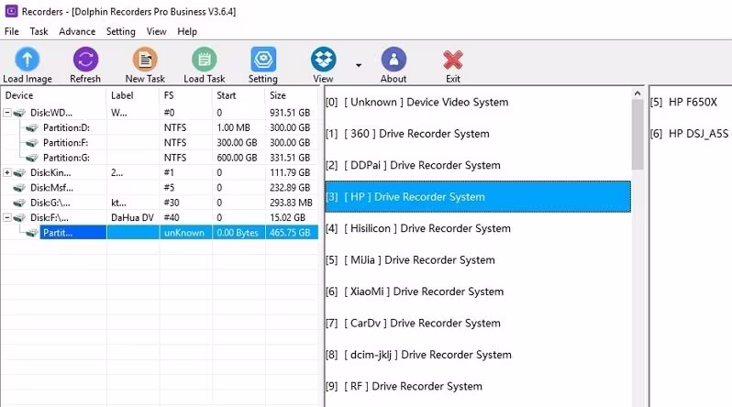This screenshot has width=732, height=407.
Task: Sort by the FS column header
Action: coord(185,95)
